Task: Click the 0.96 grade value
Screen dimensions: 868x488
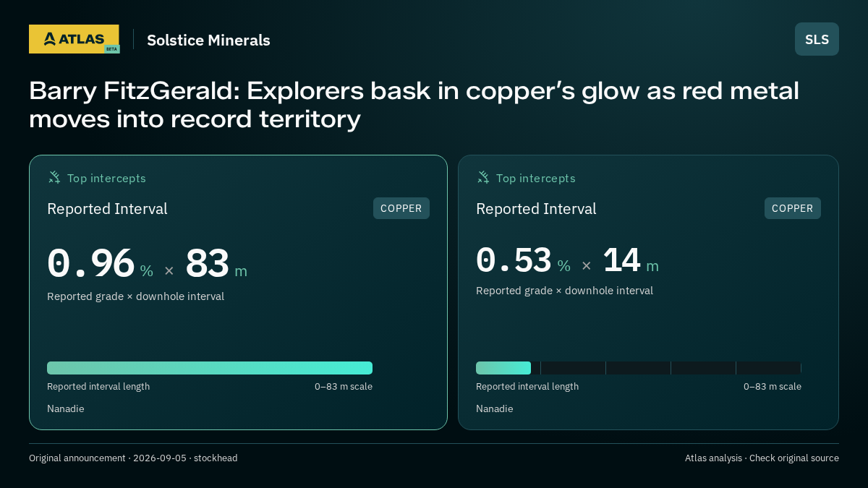Action: pos(91,264)
